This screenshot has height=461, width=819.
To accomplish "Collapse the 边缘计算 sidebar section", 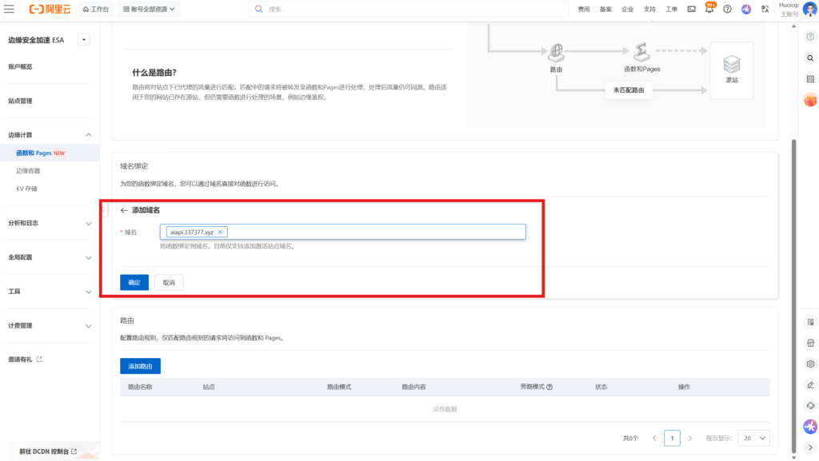I will coord(88,135).
